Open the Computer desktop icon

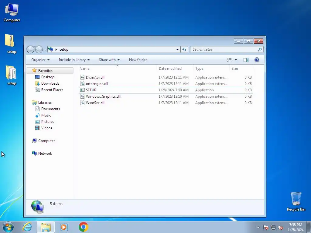[12, 12]
